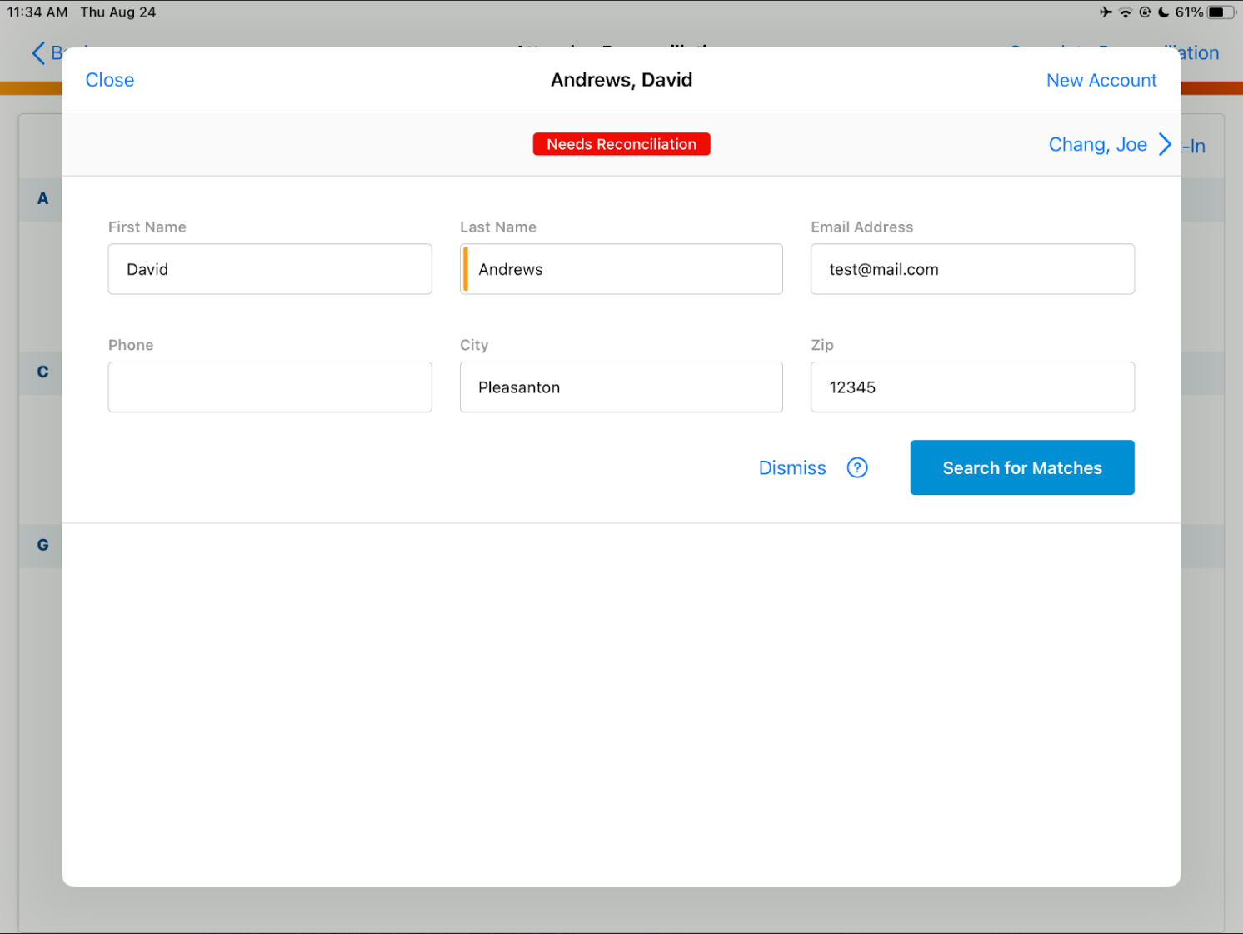Create a New Account

(x=1101, y=81)
